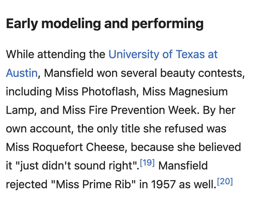This screenshot has width=255, height=202.
Task: Click the Austin link text
Action: pyautogui.click(x=22, y=73)
